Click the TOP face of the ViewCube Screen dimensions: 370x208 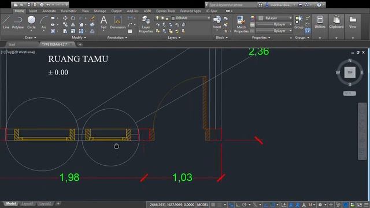[x=350, y=72]
